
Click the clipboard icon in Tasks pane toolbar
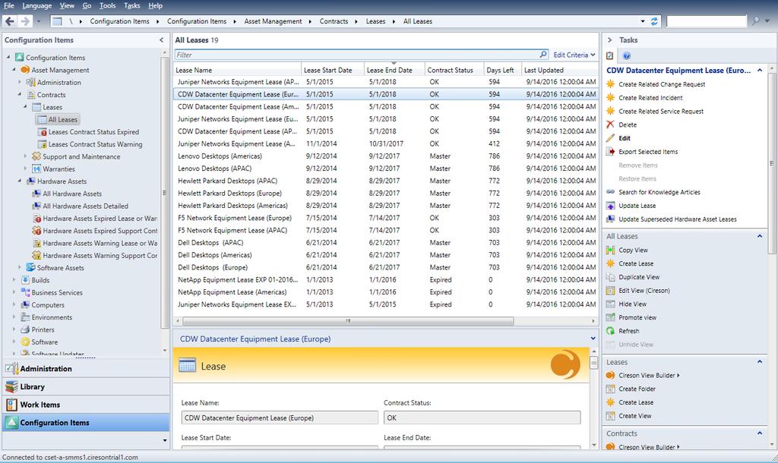(610, 55)
